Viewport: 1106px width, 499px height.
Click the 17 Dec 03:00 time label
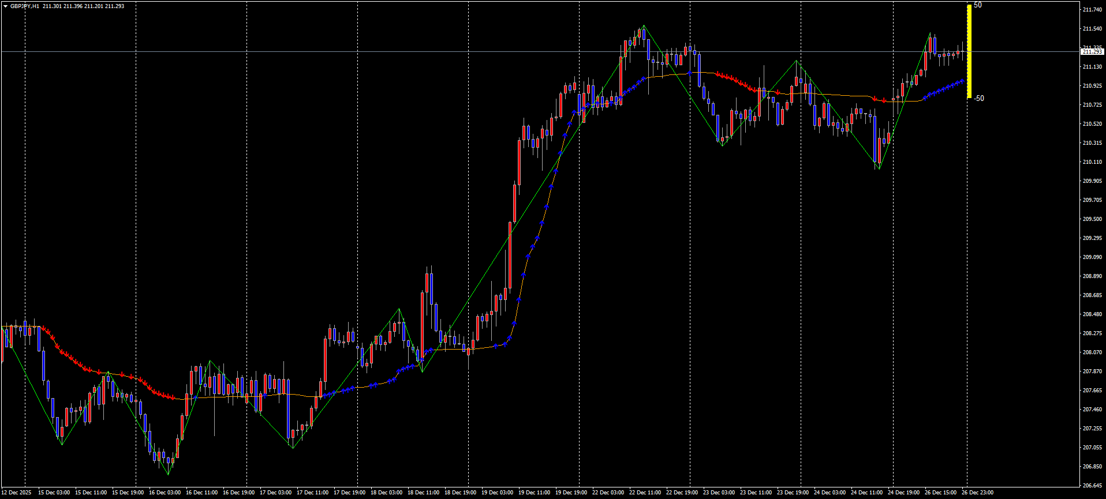point(275,493)
